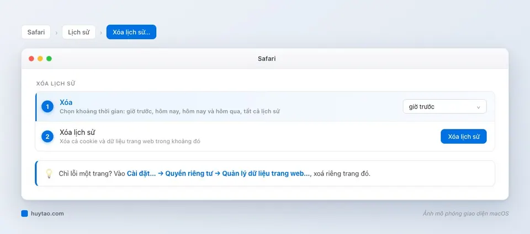Image resolution: width=530 pixels, height=234 pixels.
Task: Click the Chỉ lỗi một trang? tip text
Action: pyautogui.click(x=86, y=173)
